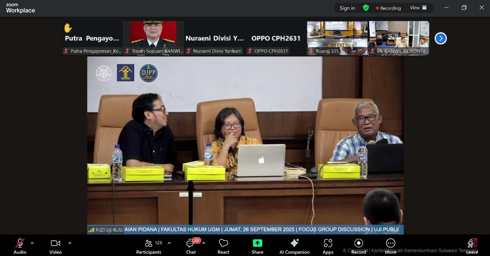The height and width of the screenshot is (256, 490).
Task: Show next participants with blue arrow
Action: (x=441, y=38)
